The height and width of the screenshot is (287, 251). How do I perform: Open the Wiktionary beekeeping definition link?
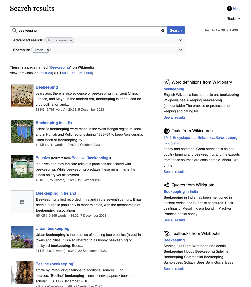(174, 89)
